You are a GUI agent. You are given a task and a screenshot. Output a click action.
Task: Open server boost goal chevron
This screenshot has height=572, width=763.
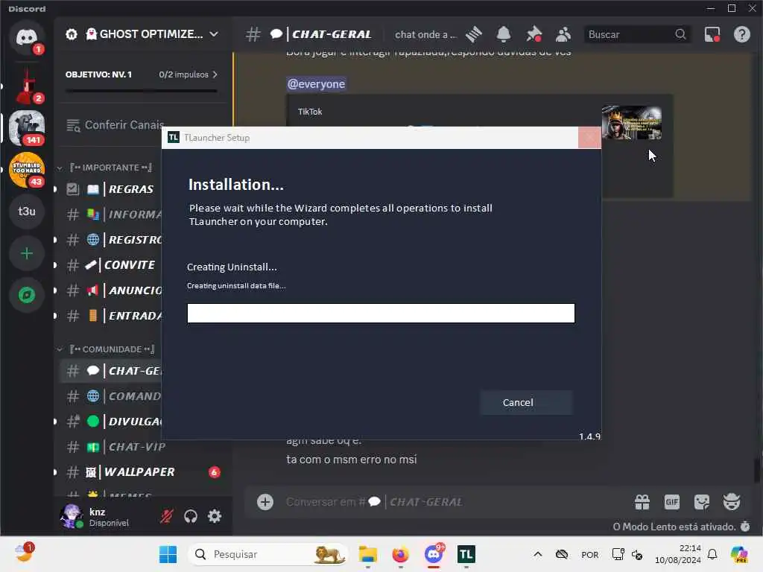coord(215,74)
